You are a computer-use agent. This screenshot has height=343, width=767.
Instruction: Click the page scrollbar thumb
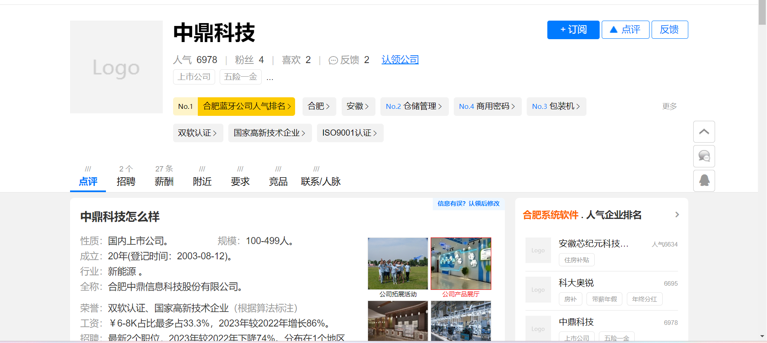point(762,13)
